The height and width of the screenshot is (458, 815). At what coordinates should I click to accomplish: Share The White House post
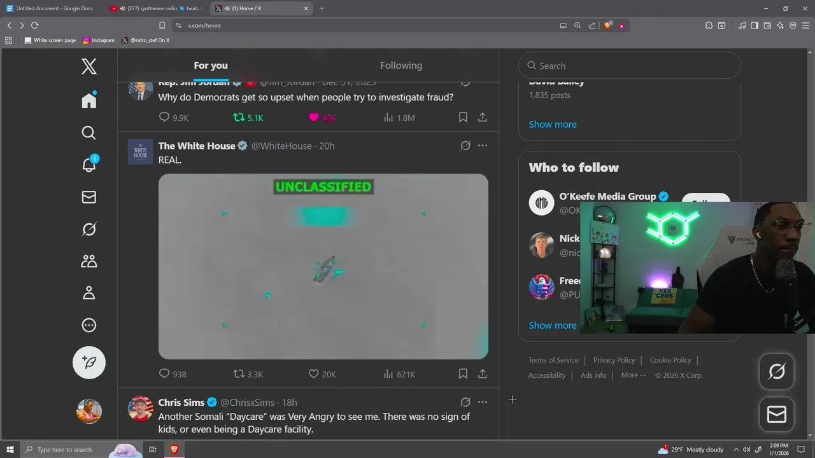[483, 374]
